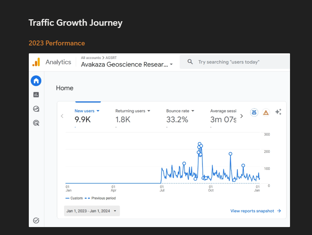The height and width of the screenshot is (235, 312).
Task: Select the Average session duration metric tab
Action: (223, 116)
